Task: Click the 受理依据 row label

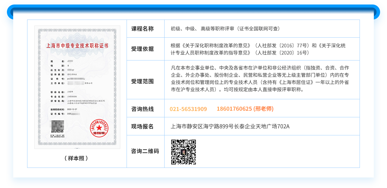Action: [x=142, y=49]
